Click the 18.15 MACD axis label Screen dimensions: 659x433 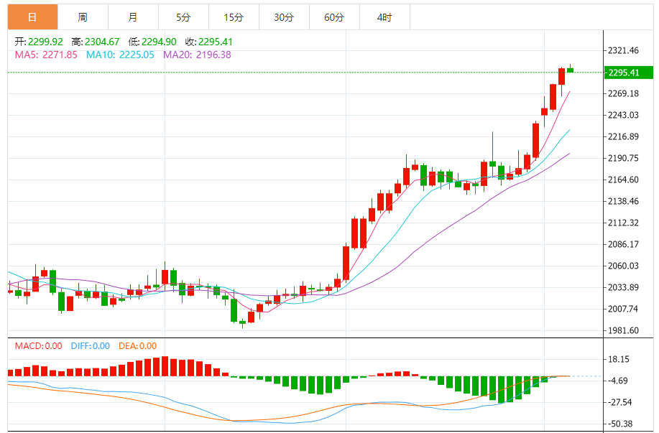click(x=619, y=359)
